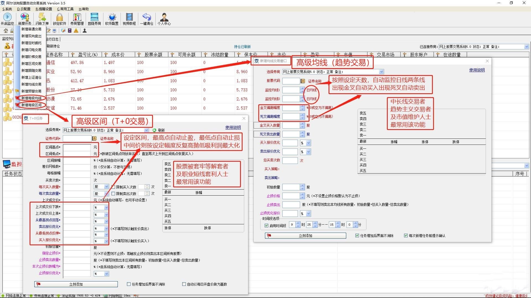Click the 区间高点 input field

(x=77, y=147)
